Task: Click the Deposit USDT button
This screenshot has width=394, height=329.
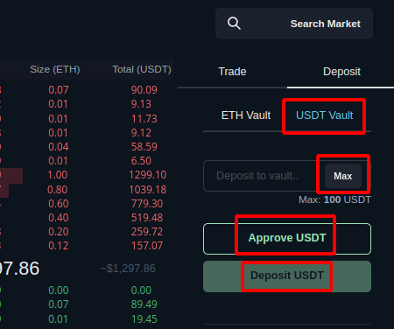Action: click(x=287, y=276)
